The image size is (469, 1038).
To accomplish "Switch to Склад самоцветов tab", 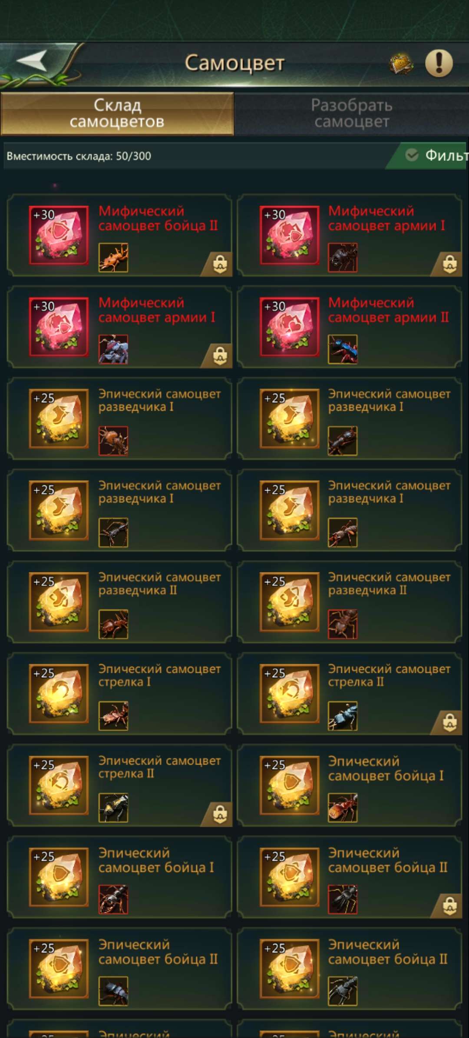I will tap(117, 113).
